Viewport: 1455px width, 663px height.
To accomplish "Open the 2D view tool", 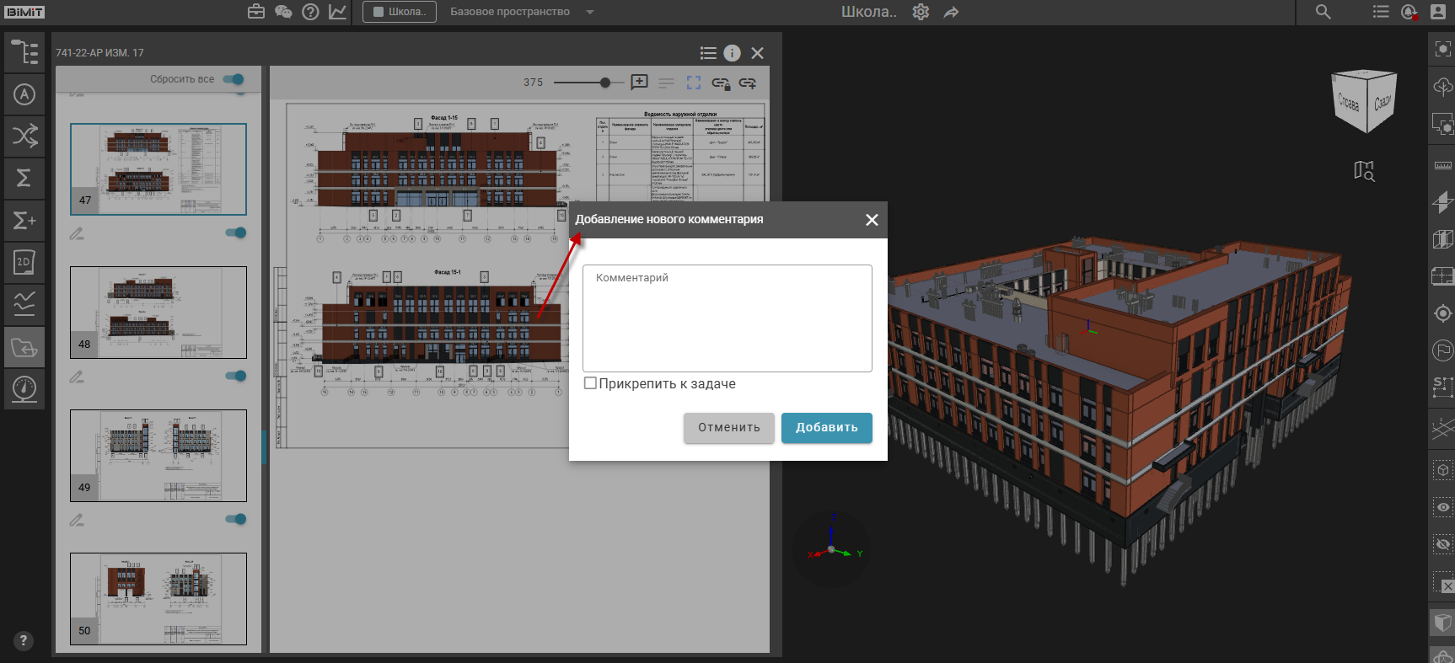I will click(24, 262).
